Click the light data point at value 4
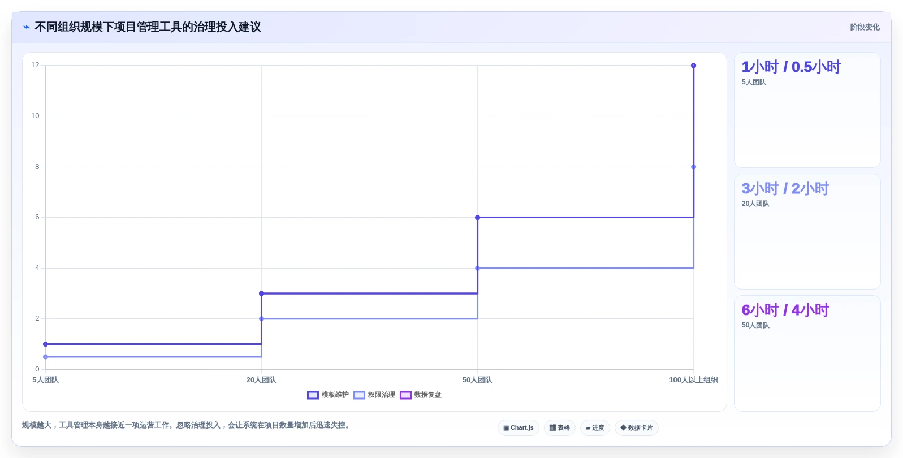903x458 pixels. pos(478,268)
